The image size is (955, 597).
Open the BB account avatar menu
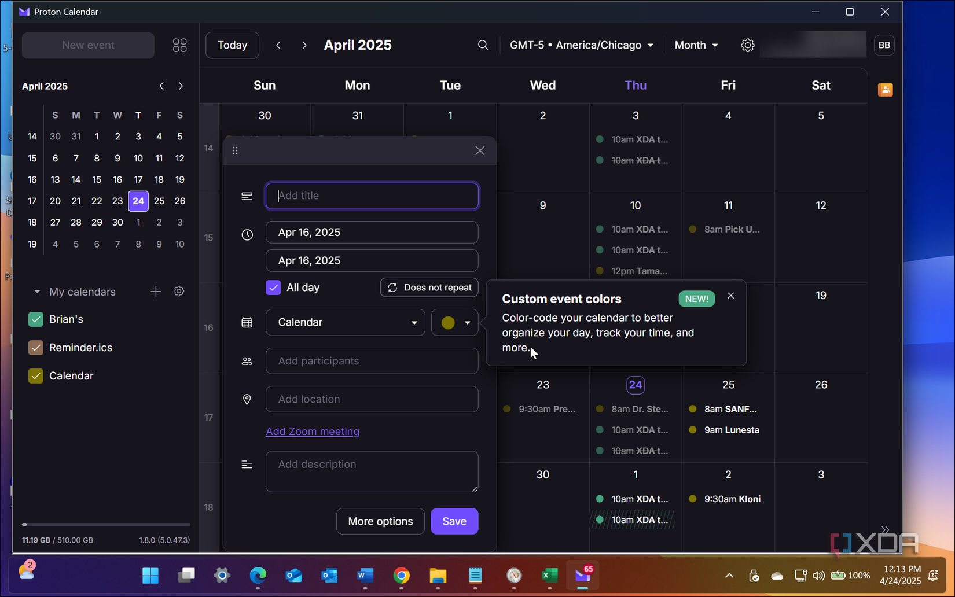pos(884,45)
